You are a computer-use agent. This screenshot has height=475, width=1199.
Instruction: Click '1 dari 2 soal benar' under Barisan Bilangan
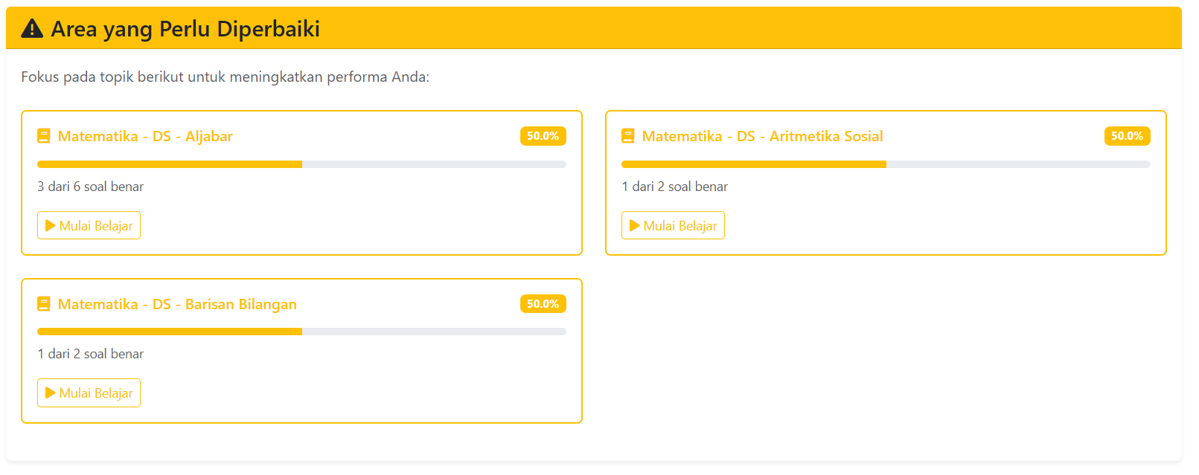91,354
